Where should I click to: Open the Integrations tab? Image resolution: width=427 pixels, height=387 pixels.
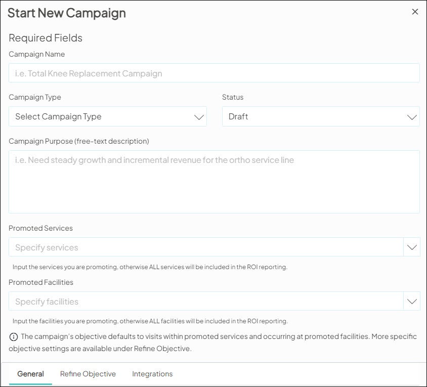pyautogui.click(x=152, y=374)
